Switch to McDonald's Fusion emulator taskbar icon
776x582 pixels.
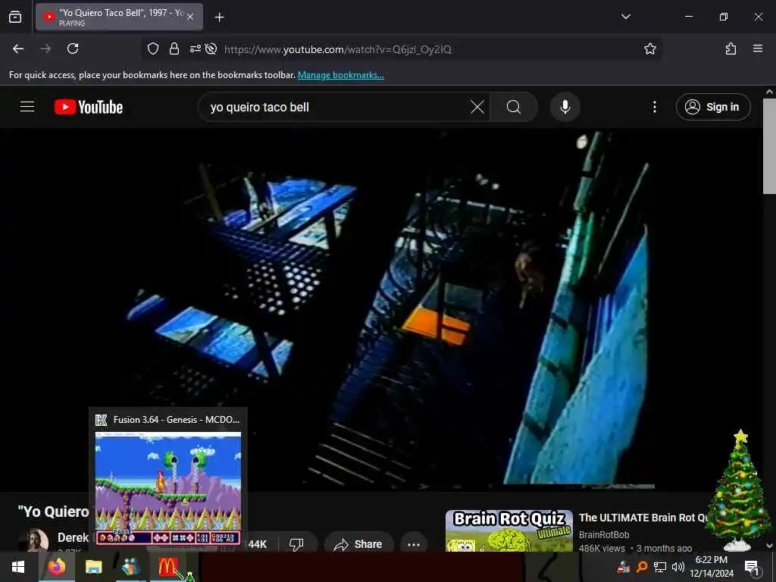click(x=167, y=567)
